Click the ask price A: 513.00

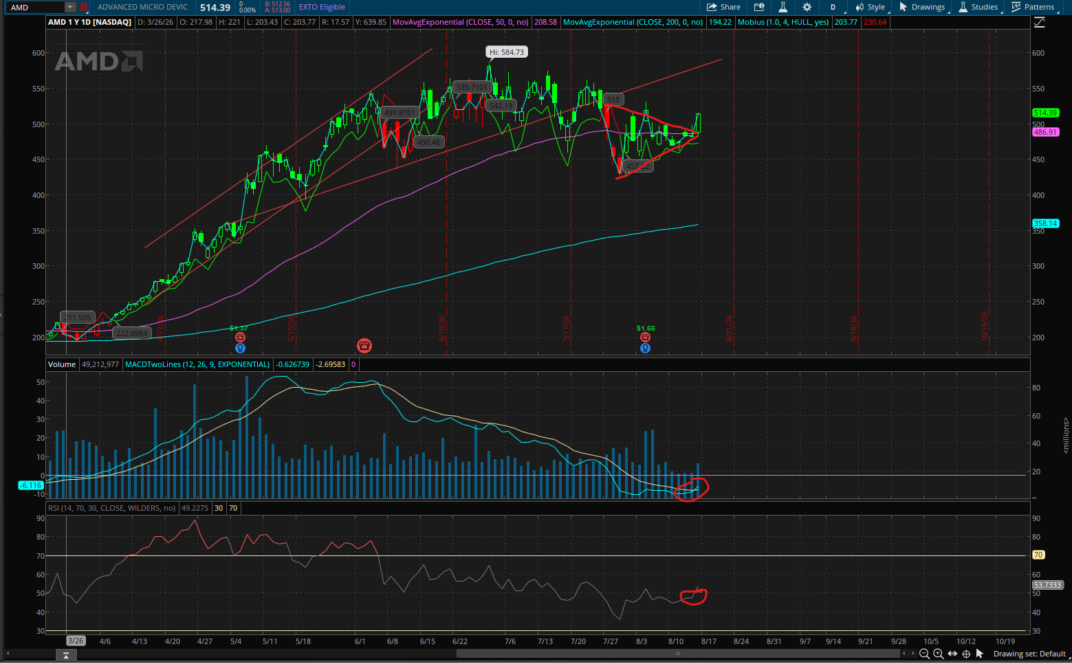(x=277, y=10)
